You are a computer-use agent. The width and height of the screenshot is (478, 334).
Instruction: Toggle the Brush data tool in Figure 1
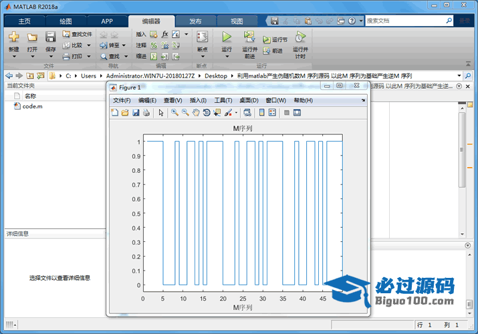pos(228,113)
